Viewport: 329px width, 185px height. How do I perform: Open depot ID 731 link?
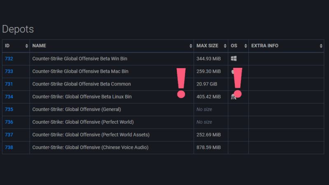[9, 84]
